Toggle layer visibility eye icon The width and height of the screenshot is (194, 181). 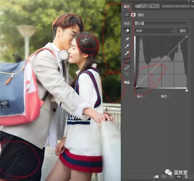pyautogui.click(x=179, y=177)
